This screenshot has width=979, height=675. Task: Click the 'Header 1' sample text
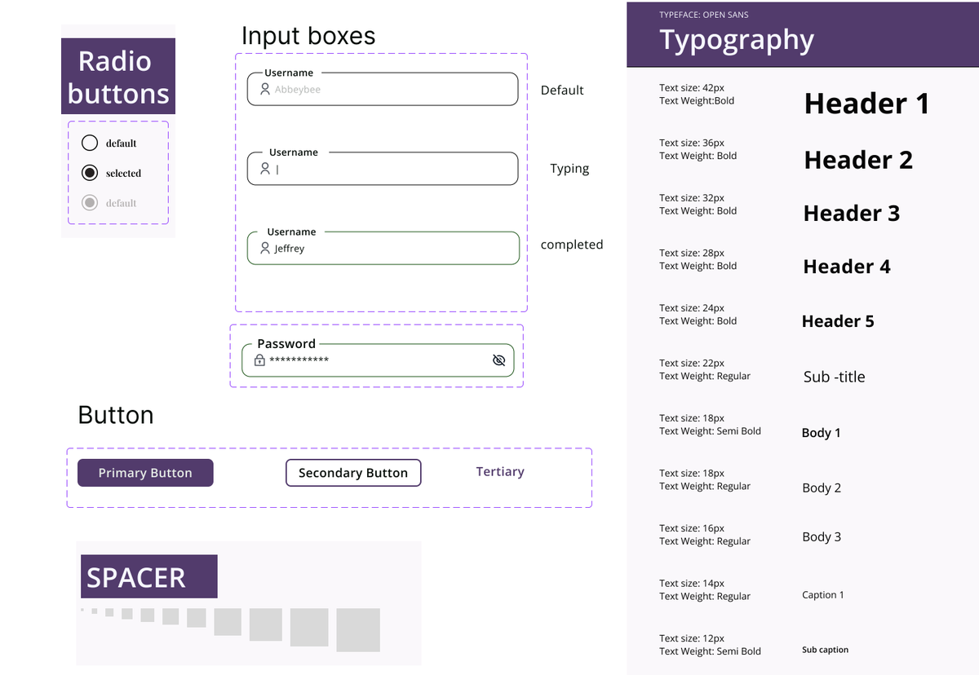(x=866, y=104)
